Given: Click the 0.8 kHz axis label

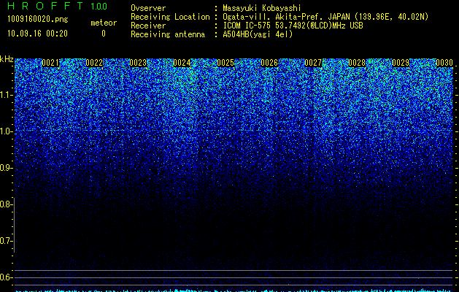Looking at the screenshot, I should click(6, 204).
